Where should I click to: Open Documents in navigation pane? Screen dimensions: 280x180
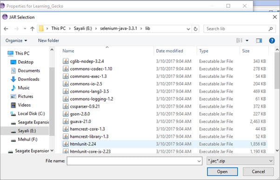[x=29, y=71]
